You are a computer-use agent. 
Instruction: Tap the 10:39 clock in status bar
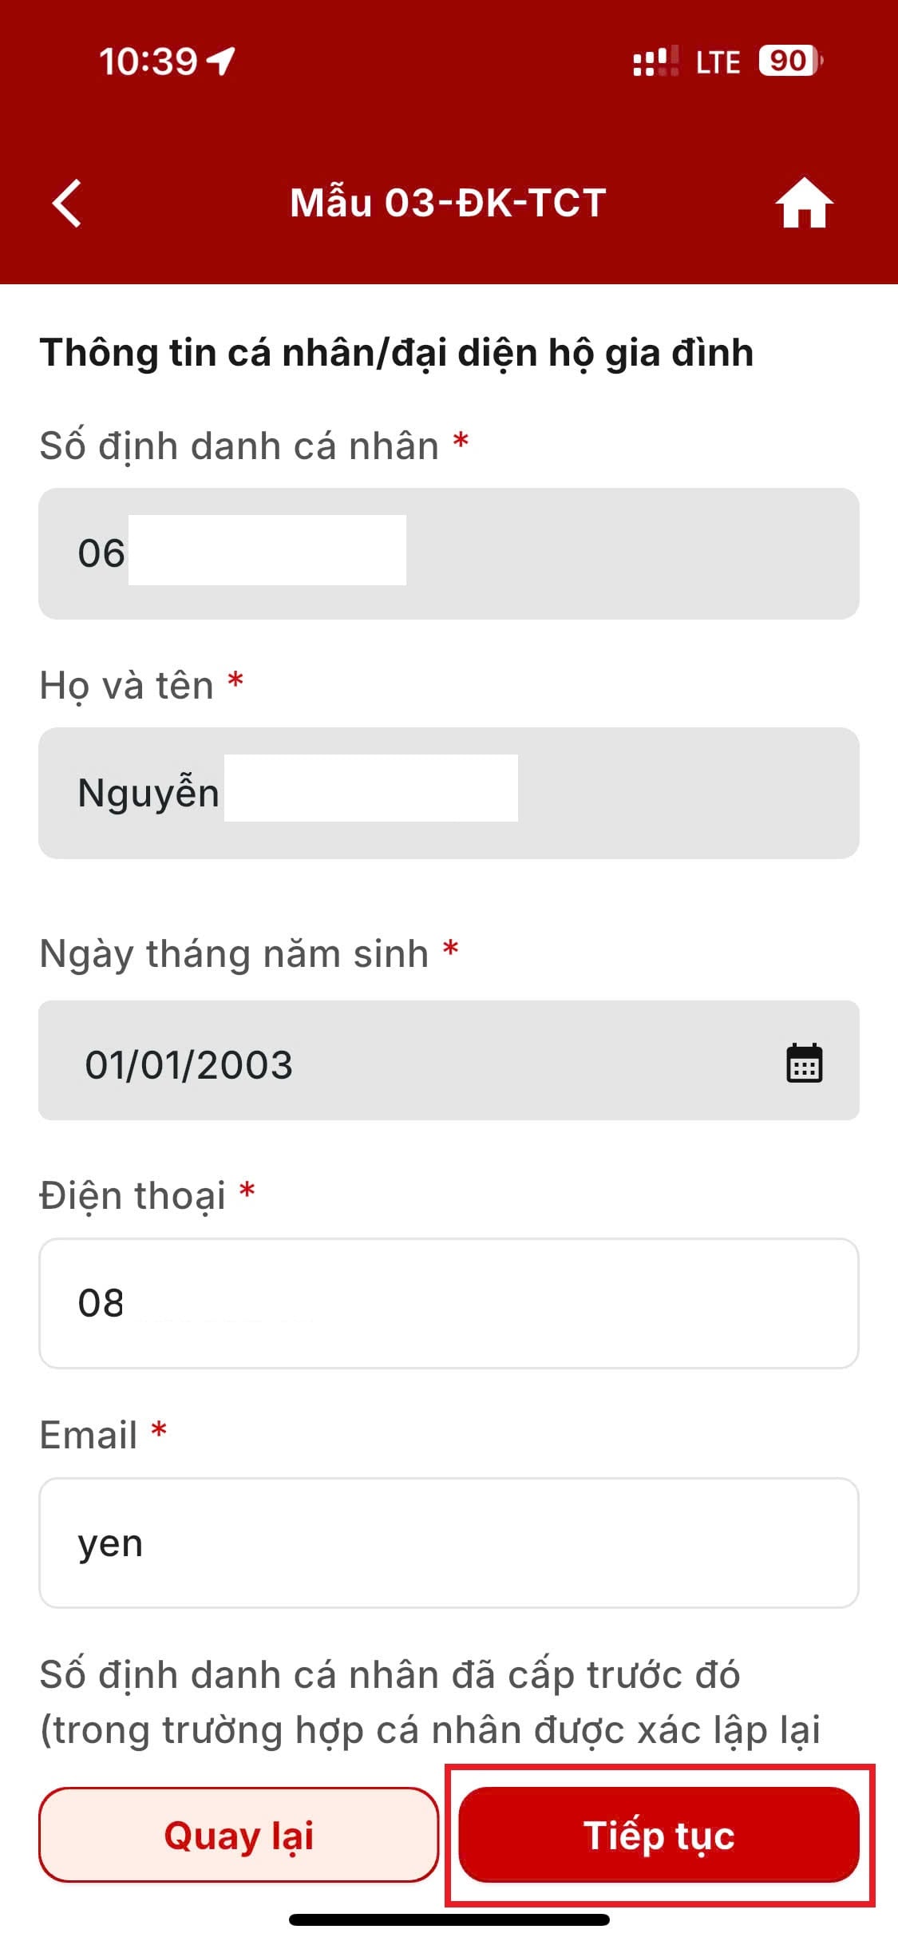pyautogui.click(x=148, y=61)
